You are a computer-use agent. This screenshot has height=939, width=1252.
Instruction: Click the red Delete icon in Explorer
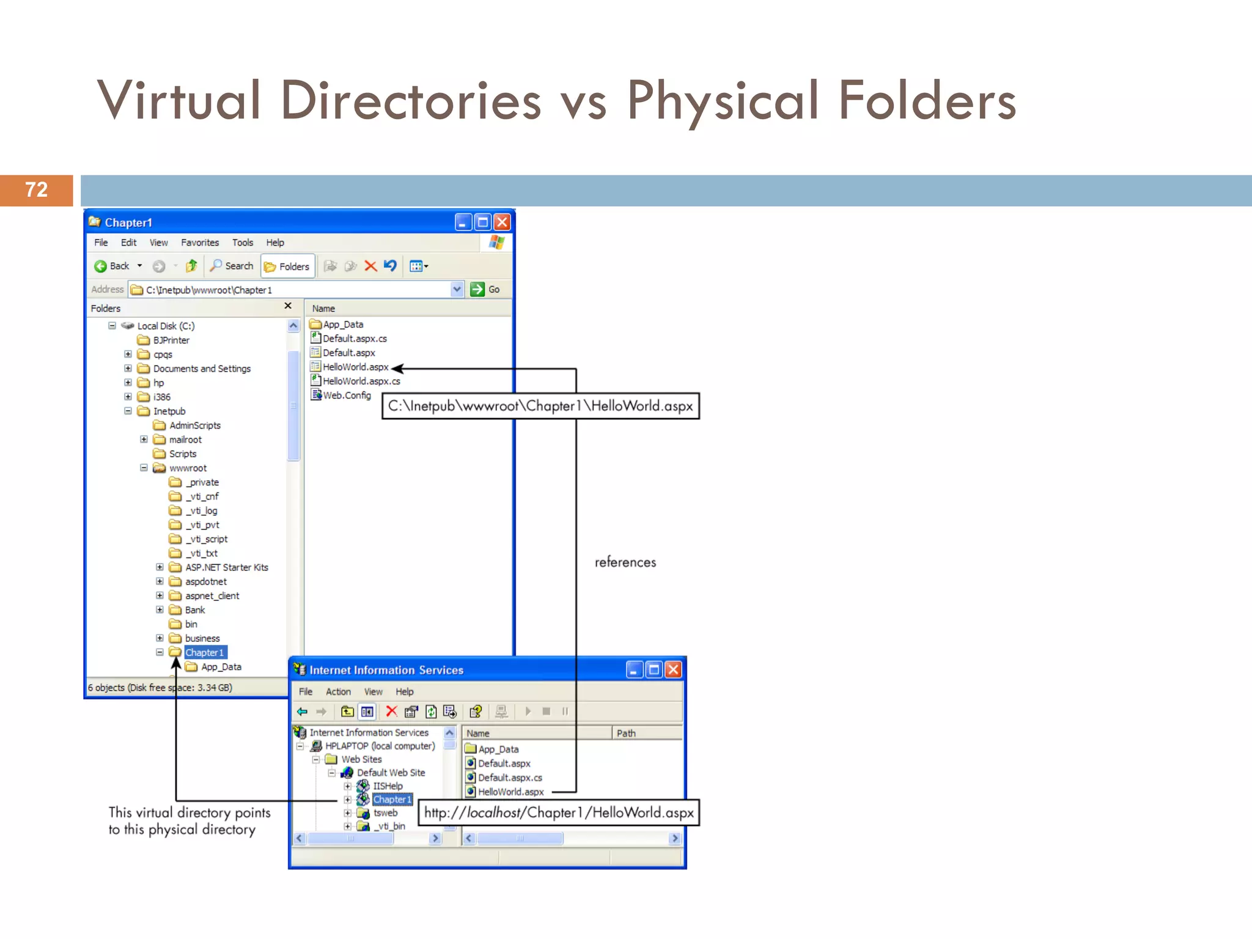[x=370, y=266]
